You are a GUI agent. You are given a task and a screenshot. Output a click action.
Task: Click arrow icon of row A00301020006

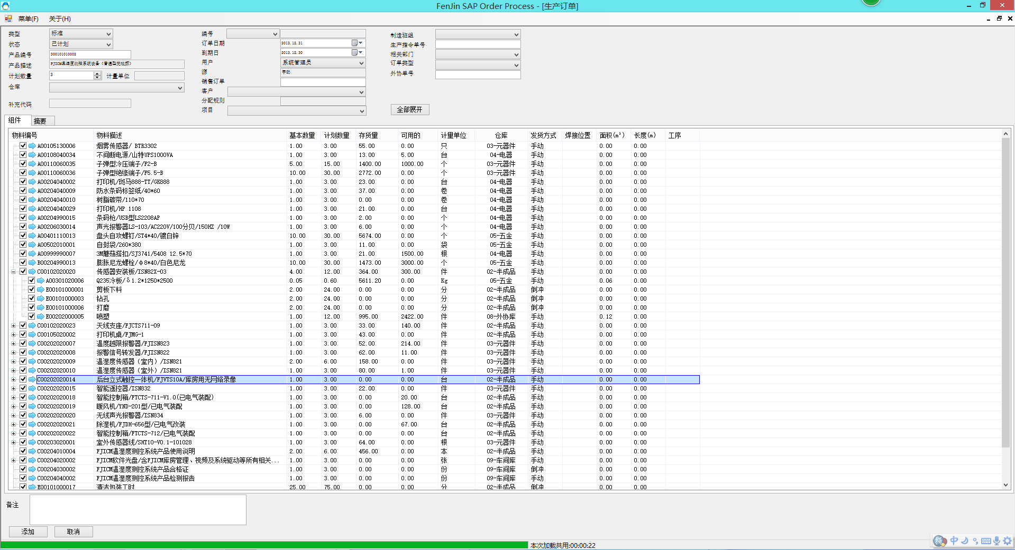tap(41, 281)
